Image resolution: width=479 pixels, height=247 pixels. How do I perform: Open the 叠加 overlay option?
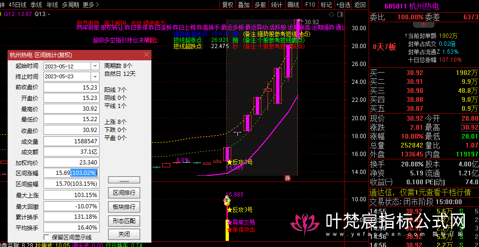[244, 5]
